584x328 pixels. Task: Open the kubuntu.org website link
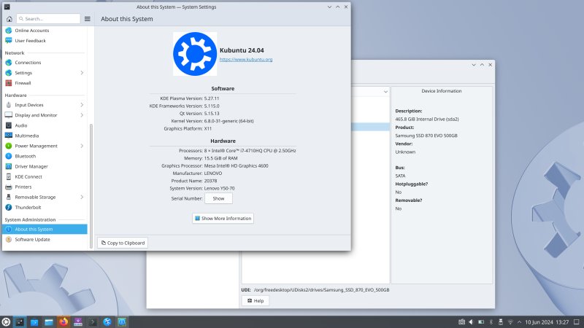point(246,59)
